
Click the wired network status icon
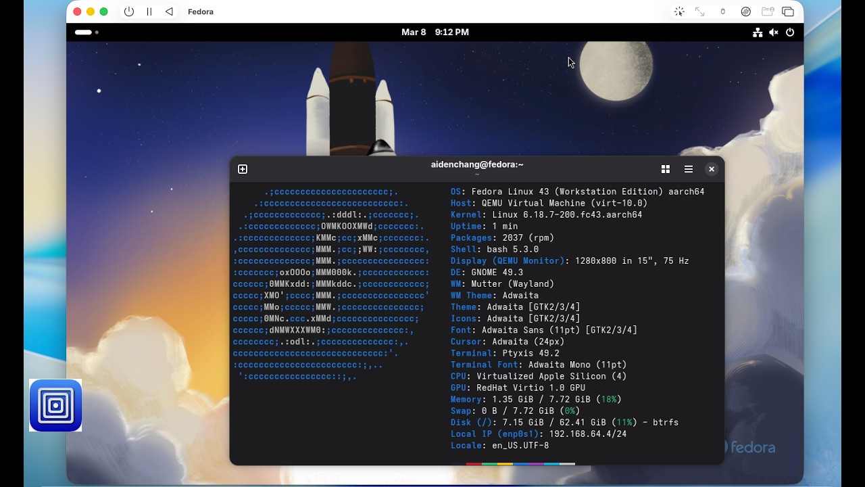click(x=758, y=32)
